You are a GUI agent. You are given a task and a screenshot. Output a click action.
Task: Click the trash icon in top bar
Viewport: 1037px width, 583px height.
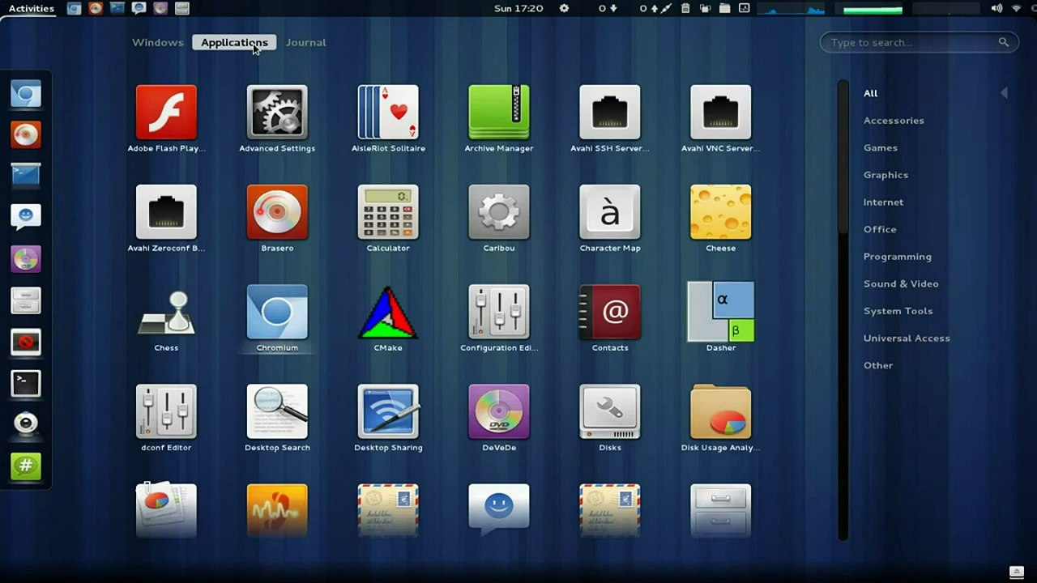click(x=685, y=8)
